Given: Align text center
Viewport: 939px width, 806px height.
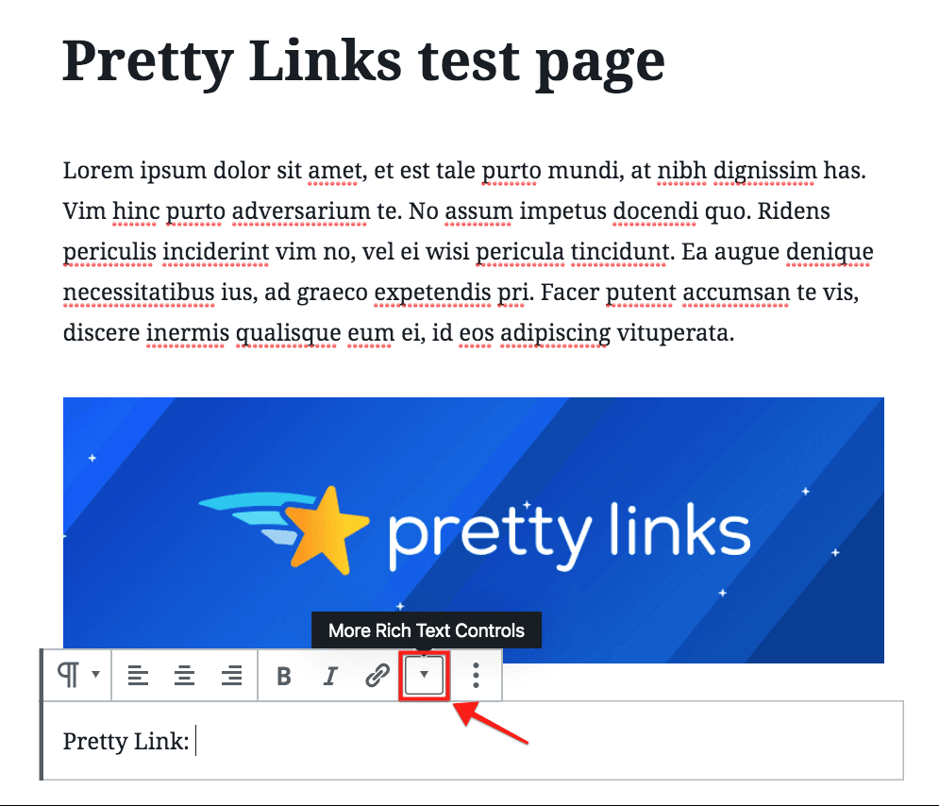Looking at the screenshot, I should [x=184, y=676].
